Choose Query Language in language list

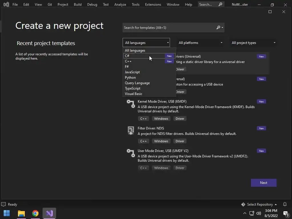(149, 83)
